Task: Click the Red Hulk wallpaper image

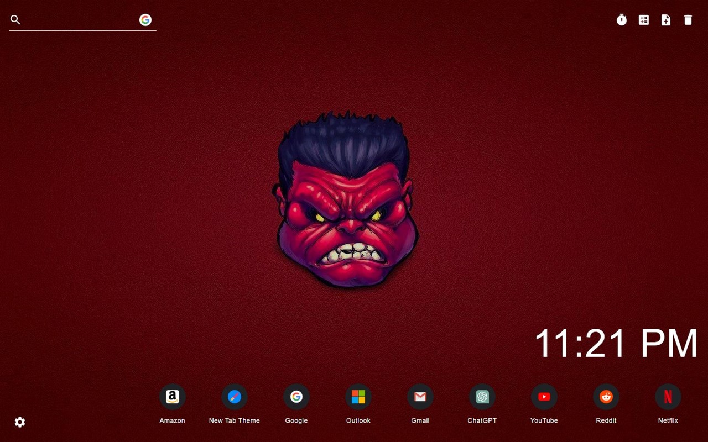Action: click(346, 199)
